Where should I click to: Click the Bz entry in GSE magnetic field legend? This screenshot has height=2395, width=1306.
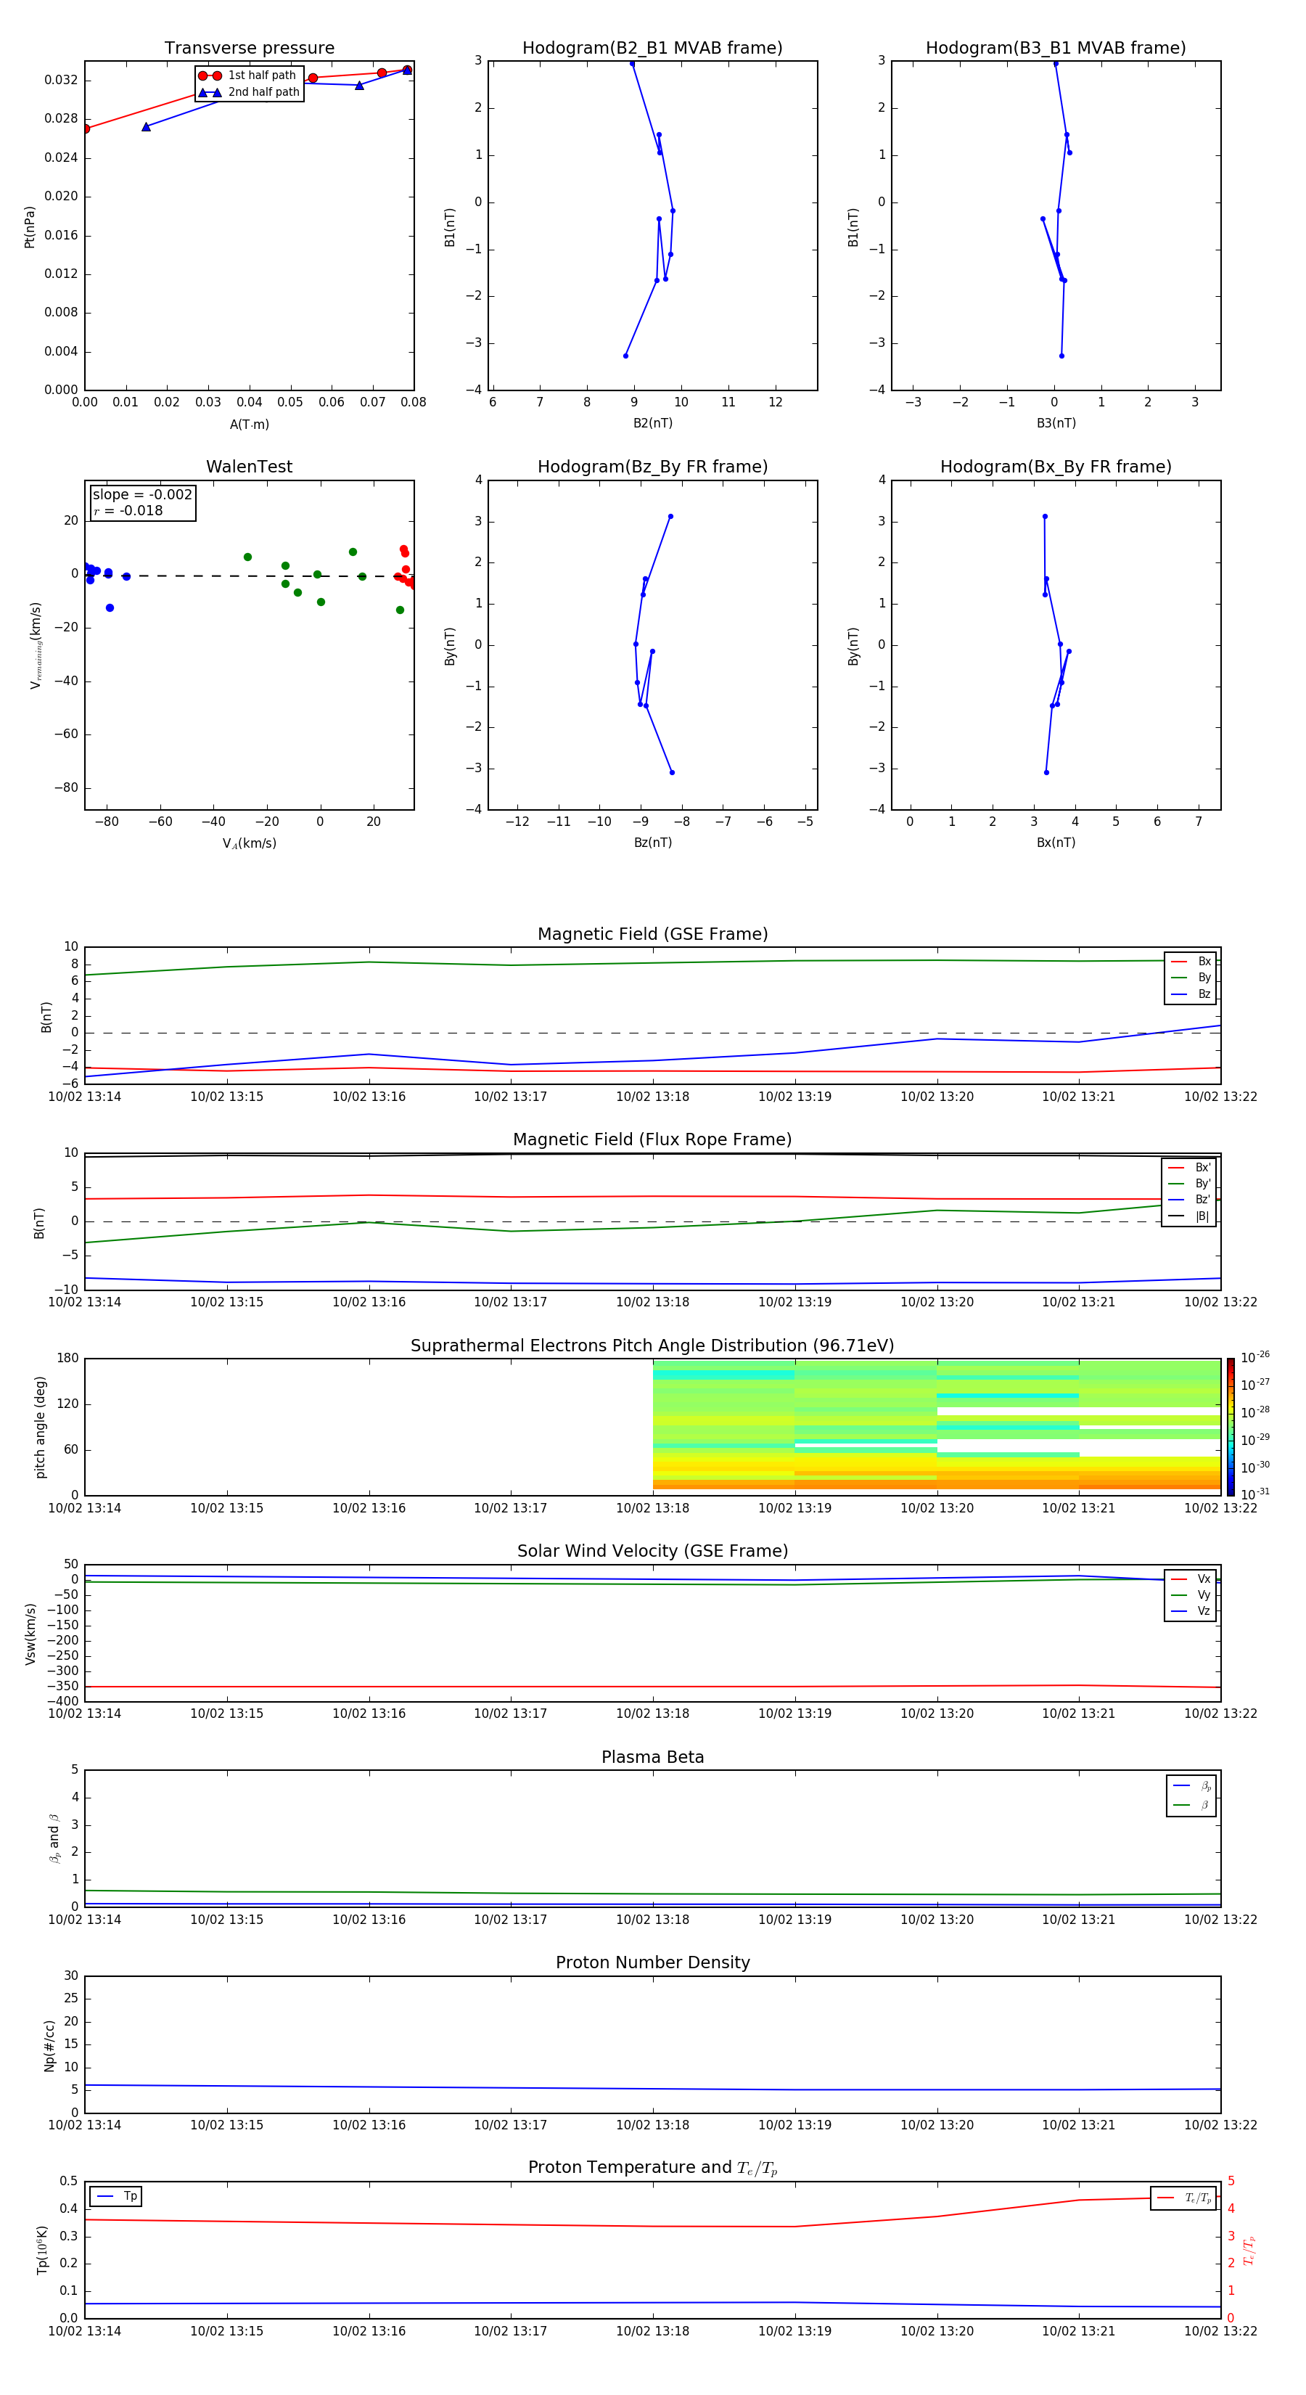coord(1191,994)
